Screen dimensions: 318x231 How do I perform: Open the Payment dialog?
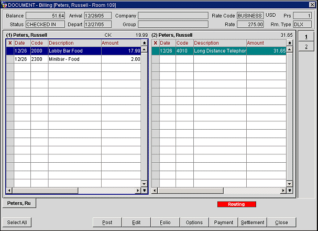[x=224, y=222]
